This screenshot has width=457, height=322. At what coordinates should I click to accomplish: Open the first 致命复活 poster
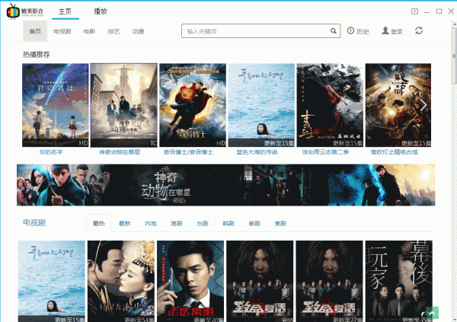tap(260, 281)
